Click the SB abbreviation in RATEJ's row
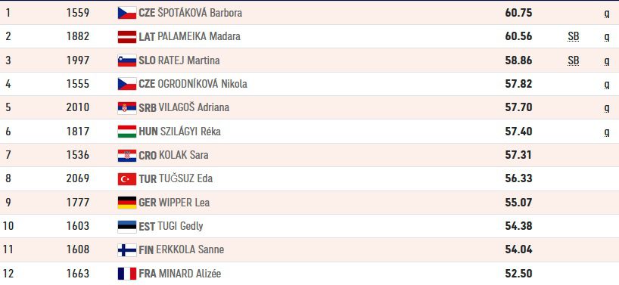 573,60
